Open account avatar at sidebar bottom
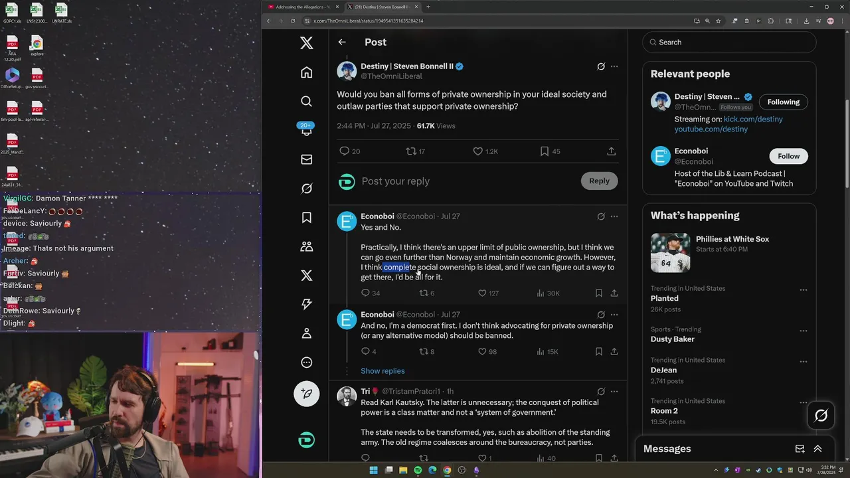 pos(306,439)
